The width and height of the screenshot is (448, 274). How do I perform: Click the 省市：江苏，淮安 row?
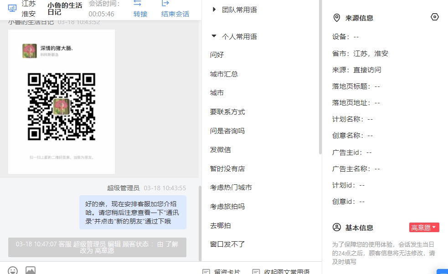tap(360, 53)
